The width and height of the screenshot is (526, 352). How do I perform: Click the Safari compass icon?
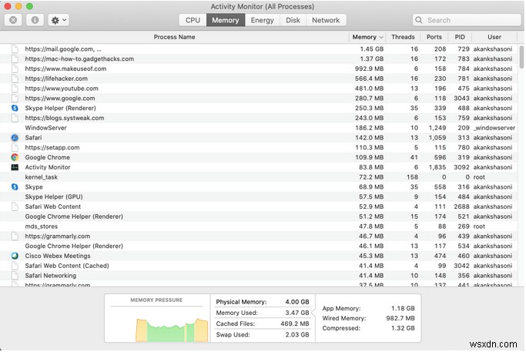click(15, 137)
